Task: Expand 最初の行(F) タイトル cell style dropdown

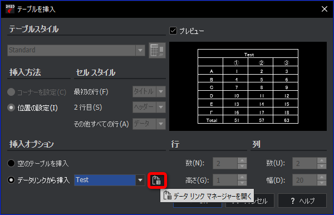Action: [x=161, y=91]
